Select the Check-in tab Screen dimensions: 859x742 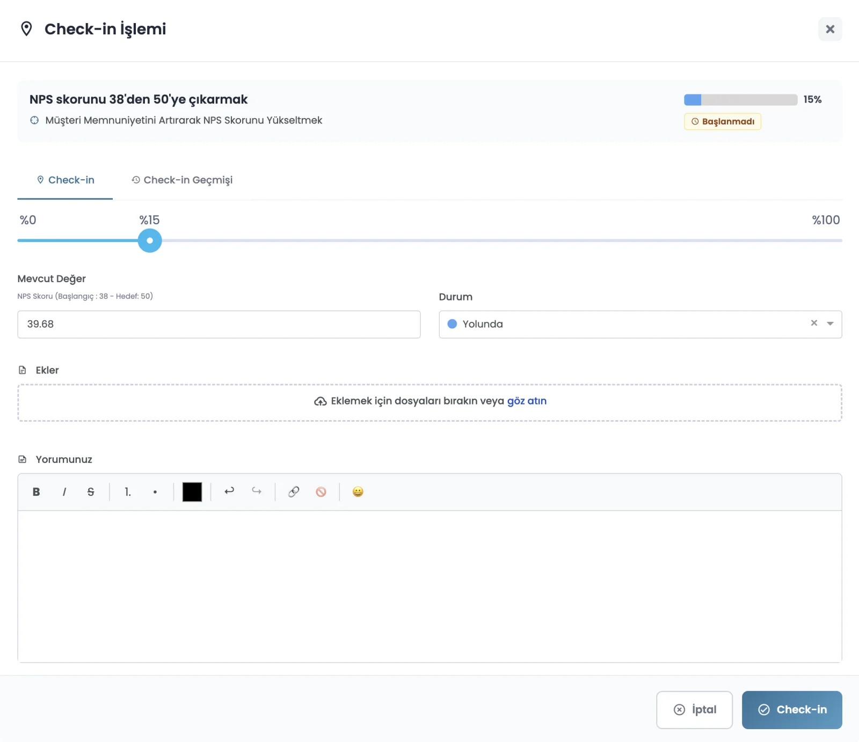(x=64, y=180)
